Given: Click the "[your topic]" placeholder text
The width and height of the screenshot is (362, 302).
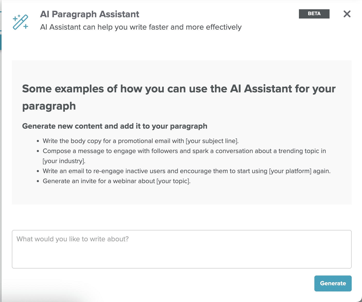Looking at the screenshot, I should pos(173,181).
